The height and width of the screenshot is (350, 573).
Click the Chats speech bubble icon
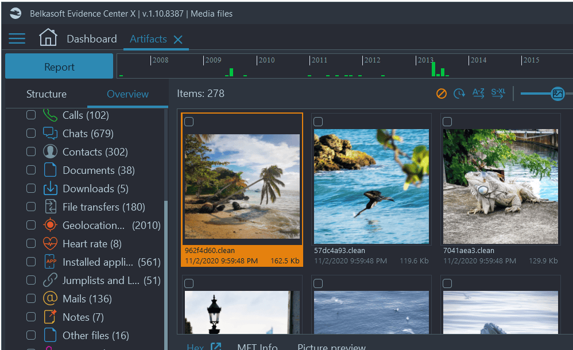[x=50, y=133]
